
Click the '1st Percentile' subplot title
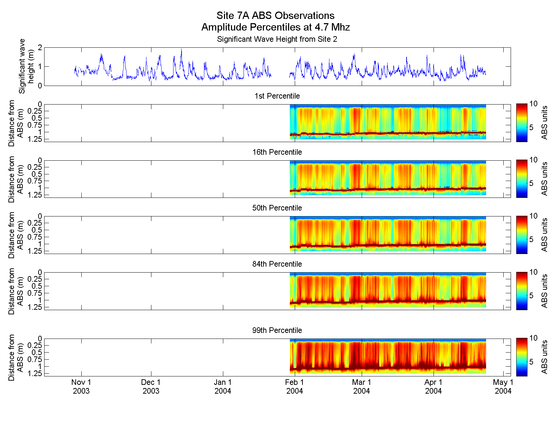click(x=277, y=96)
